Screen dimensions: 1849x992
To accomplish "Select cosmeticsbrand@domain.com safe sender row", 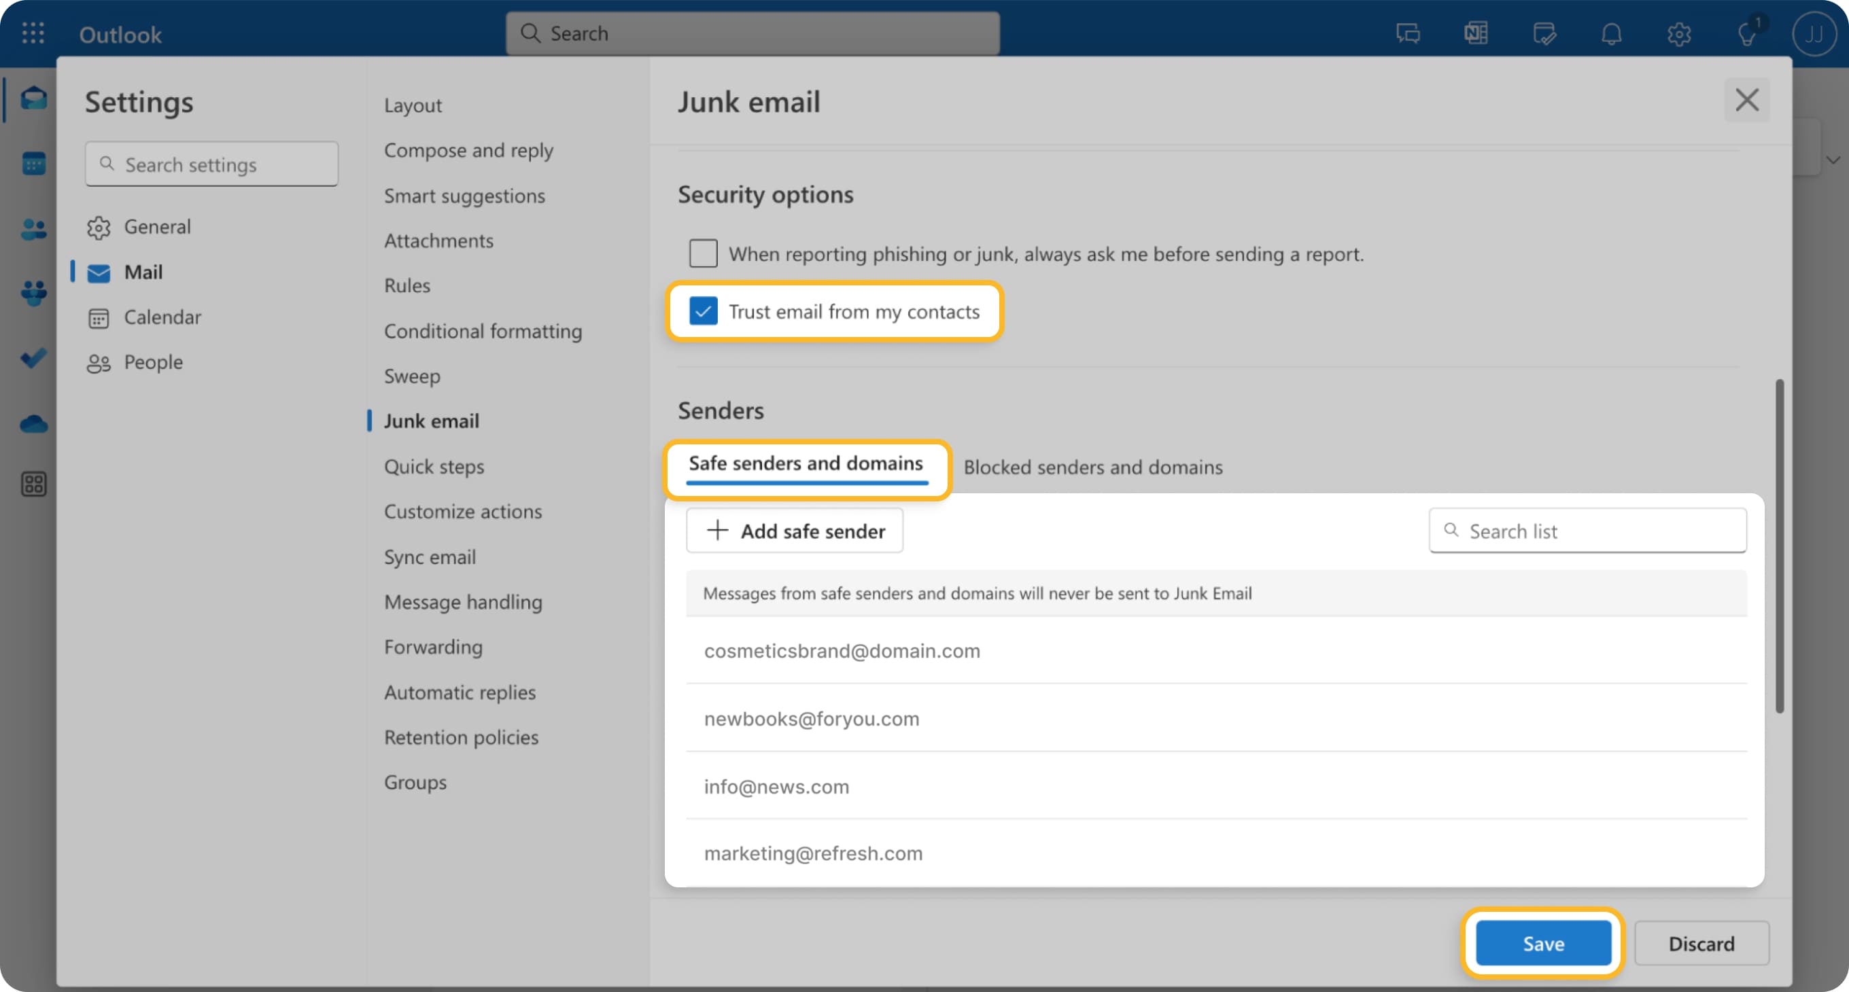I will click(x=1216, y=650).
